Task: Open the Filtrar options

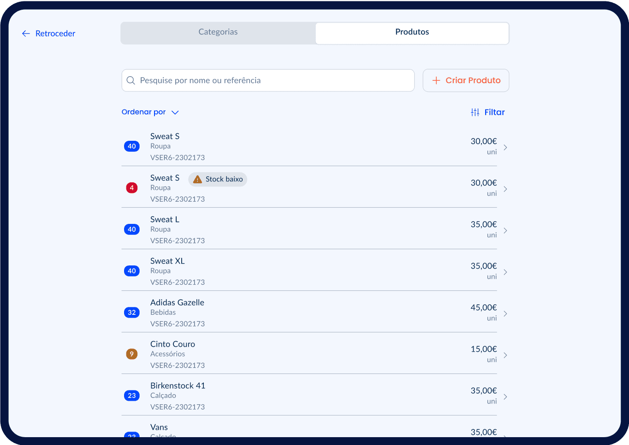Action: point(494,112)
